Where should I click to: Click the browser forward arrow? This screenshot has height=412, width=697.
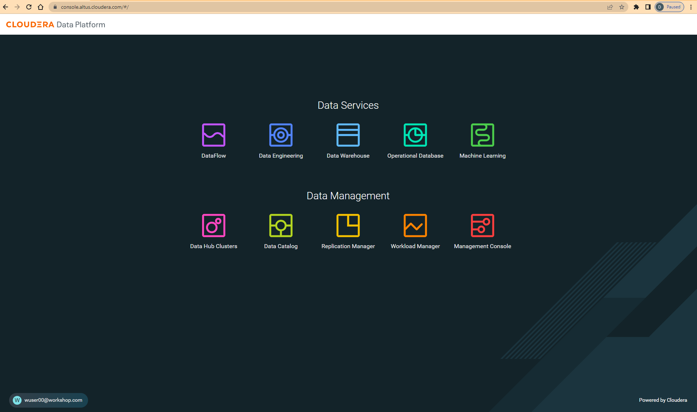point(17,7)
